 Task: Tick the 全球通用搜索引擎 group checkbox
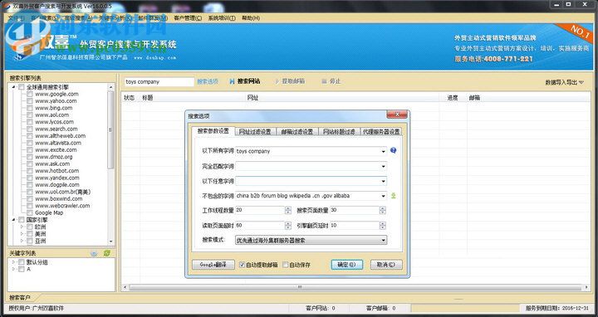[x=22, y=87]
